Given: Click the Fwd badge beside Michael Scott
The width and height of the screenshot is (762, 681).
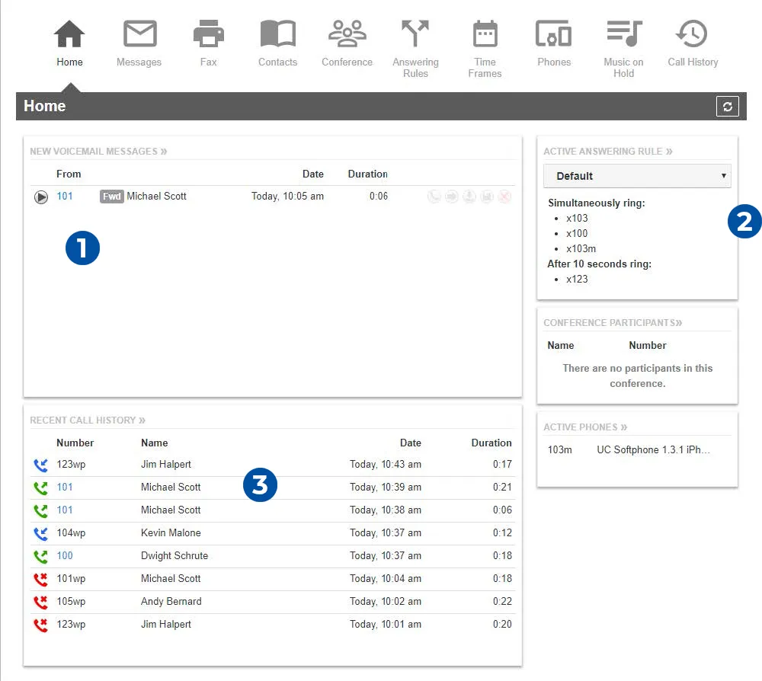Looking at the screenshot, I should tap(112, 197).
